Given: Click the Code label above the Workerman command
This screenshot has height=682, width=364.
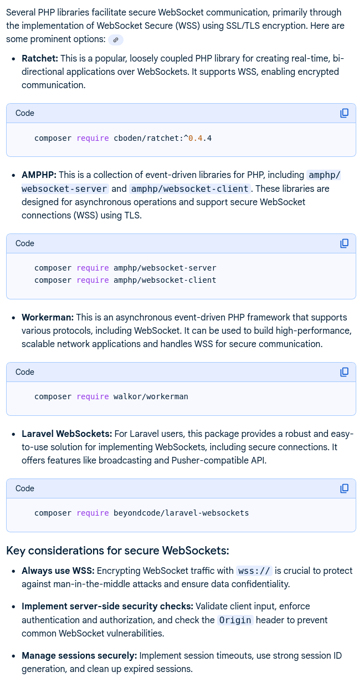Looking at the screenshot, I should pyautogui.click(x=25, y=372).
